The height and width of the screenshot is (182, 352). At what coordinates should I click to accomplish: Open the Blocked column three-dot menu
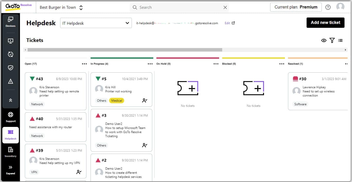282,64
